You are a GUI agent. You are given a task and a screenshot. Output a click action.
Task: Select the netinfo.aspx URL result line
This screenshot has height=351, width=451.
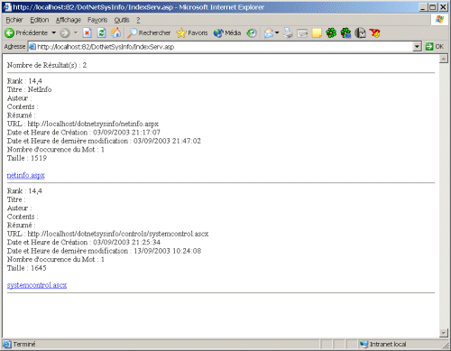83,124
